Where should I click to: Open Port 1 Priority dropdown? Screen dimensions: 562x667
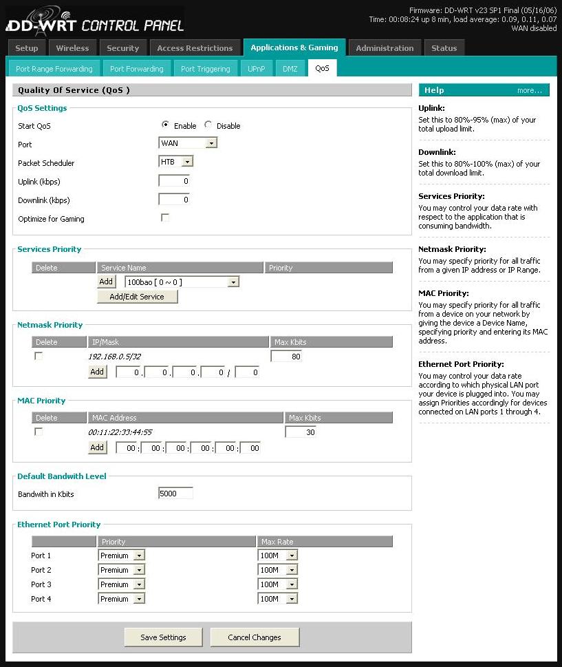tap(122, 555)
